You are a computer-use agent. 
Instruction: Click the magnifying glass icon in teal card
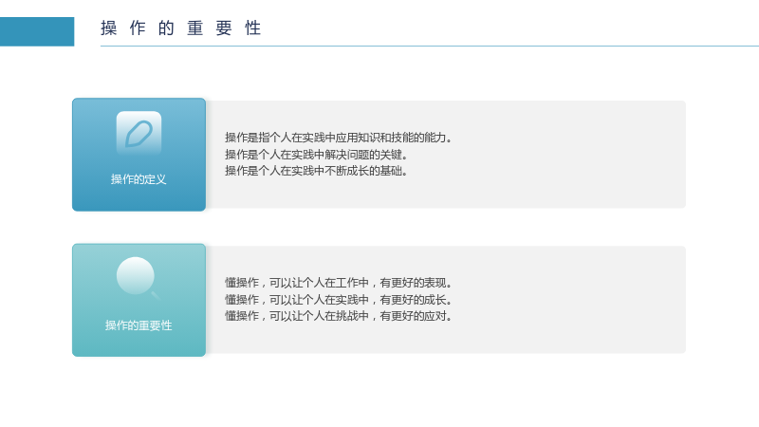pyautogui.click(x=138, y=278)
